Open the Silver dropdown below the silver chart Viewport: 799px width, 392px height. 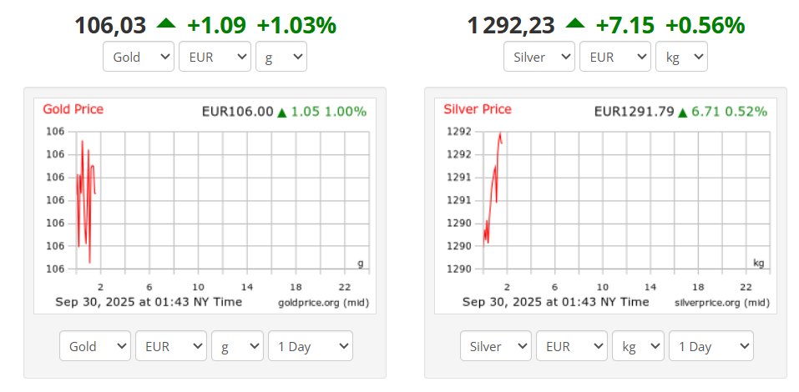(496, 346)
